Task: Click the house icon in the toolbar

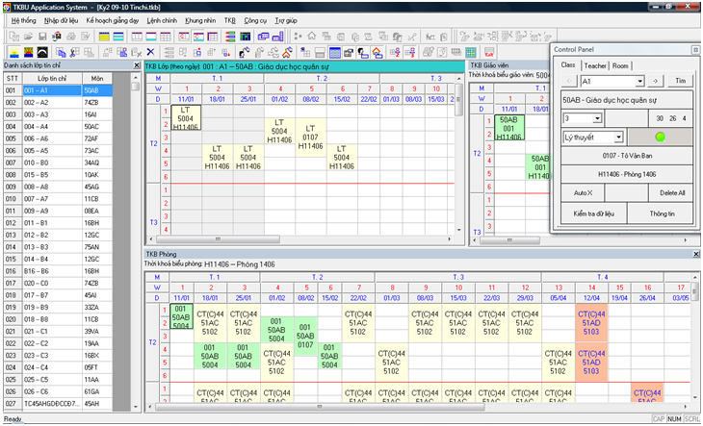Action: 311,36
